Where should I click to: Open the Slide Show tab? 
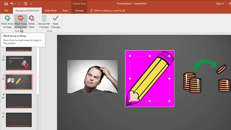click(51, 11)
